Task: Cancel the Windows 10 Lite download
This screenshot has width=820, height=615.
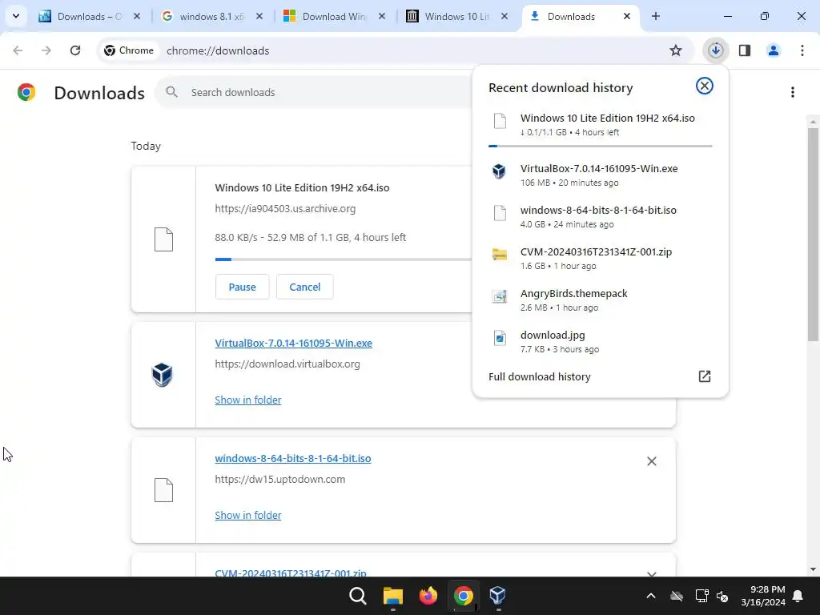Action: click(305, 287)
